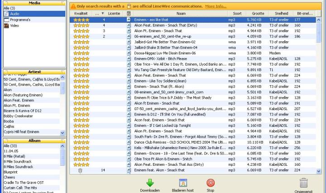Screen dimensions: 326x193
Task: Click the Ongewenst trash can icon
Action: coord(303,183)
